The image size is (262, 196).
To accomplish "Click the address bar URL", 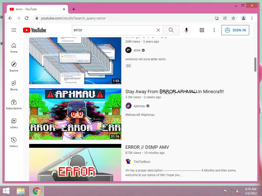I will [x=73, y=18].
